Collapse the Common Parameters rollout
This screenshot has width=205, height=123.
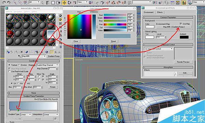168,17
